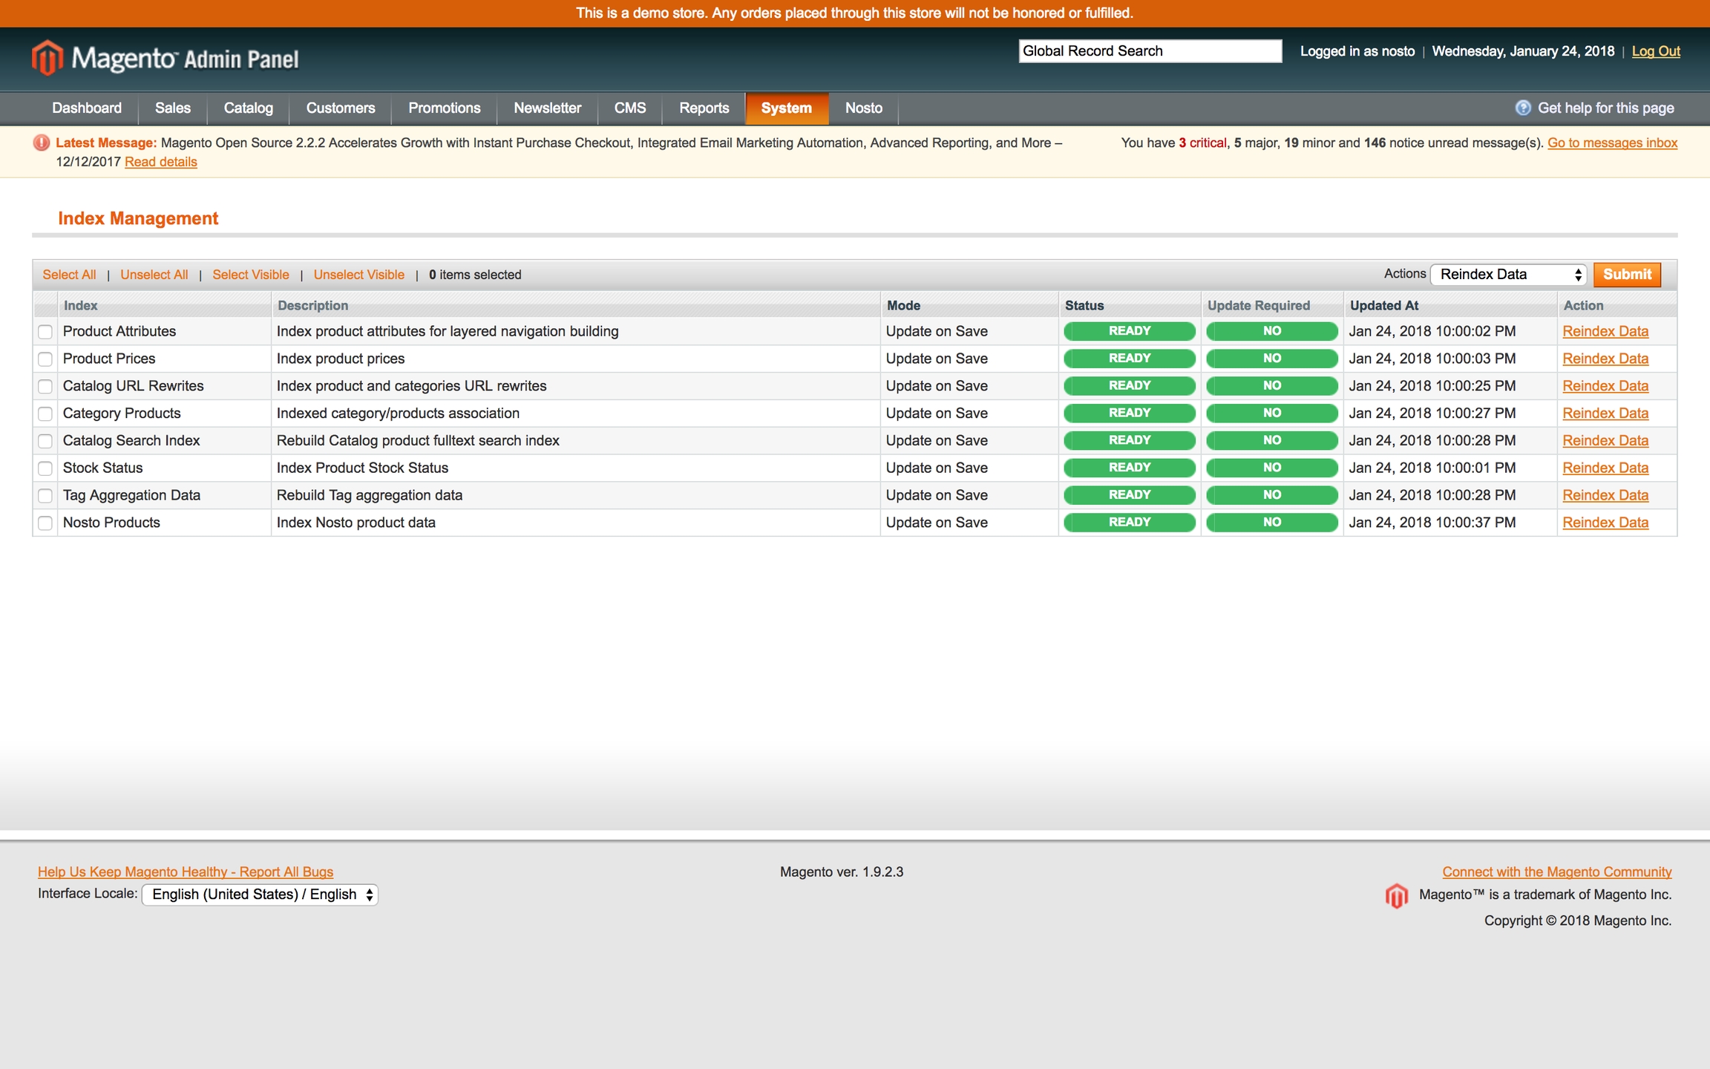Click the Magento Admin Panel logo

tap(165, 58)
